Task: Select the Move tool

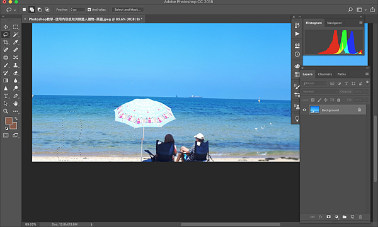Action: click(x=6, y=26)
